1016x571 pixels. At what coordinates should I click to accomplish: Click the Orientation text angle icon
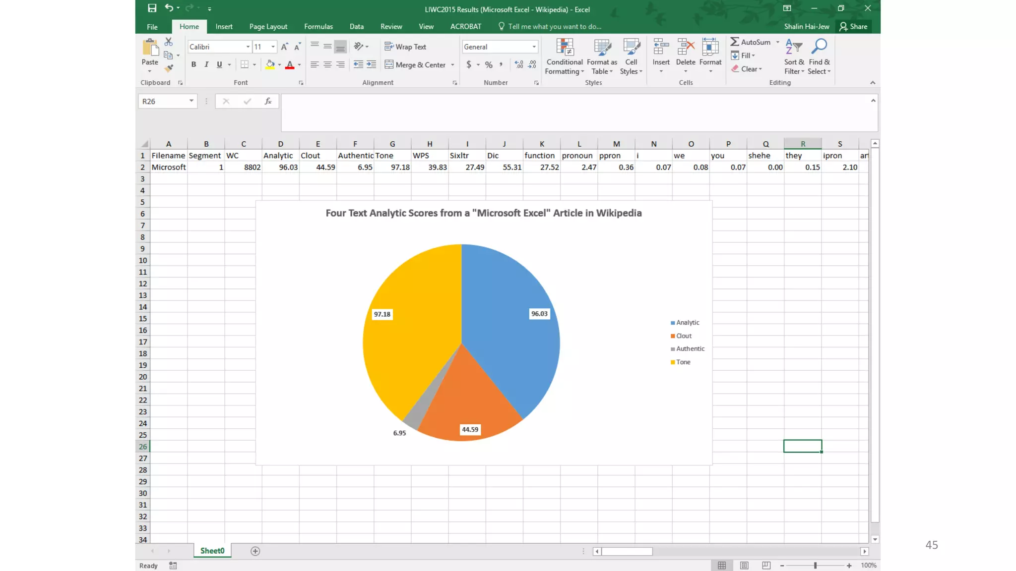click(359, 47)
